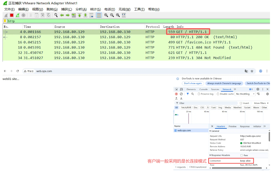Collapse the General headers section
The width and height of the screenshot is (271, 173).
(210, 131)
